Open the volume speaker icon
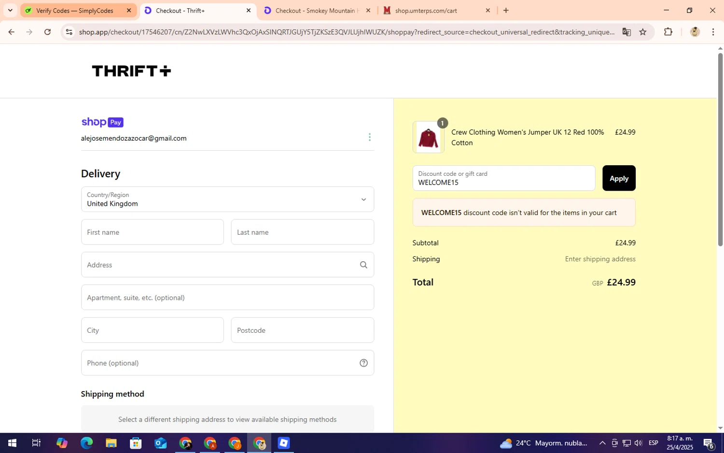 (638, 443)
